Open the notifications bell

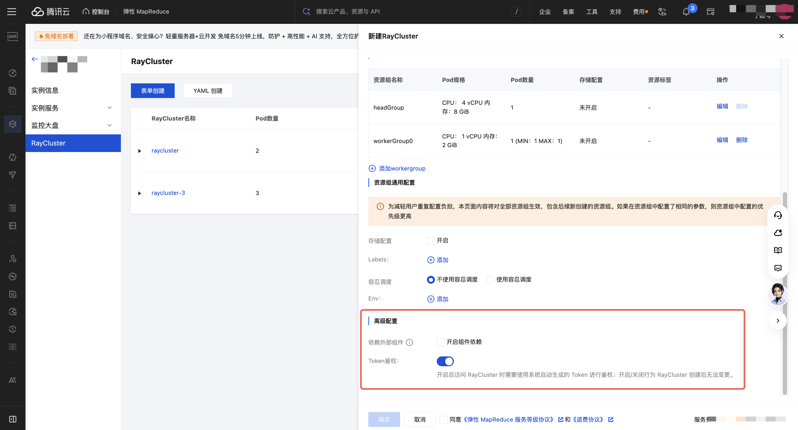tap(686, 12)
